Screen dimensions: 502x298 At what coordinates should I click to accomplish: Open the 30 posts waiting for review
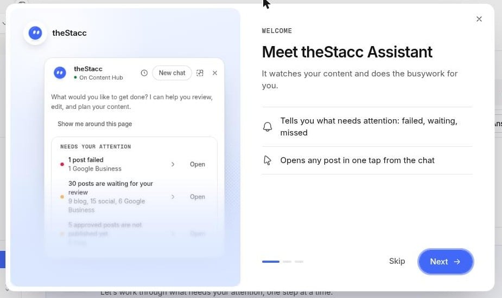coord(197,197)
